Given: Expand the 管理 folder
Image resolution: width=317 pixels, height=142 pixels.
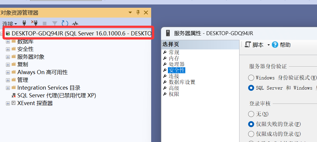Looking at the screenshot, I should click(x=8, y=80).
